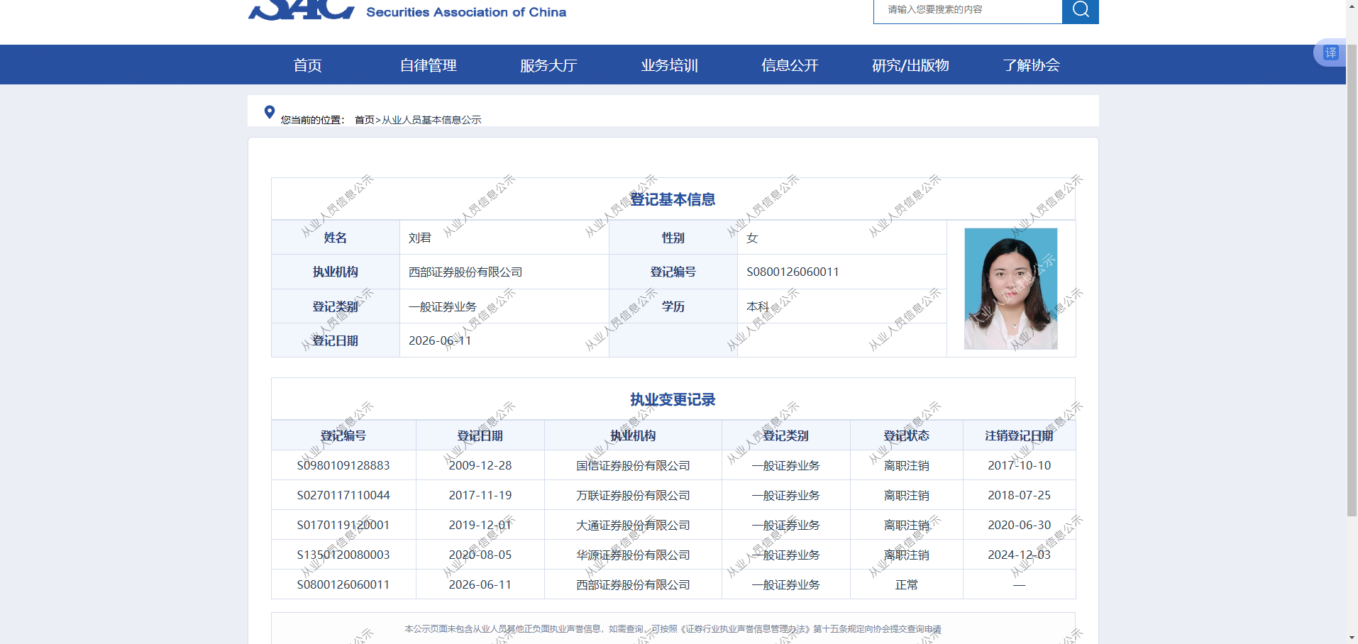Click the 执业变更记录 heading

(673, 399)
